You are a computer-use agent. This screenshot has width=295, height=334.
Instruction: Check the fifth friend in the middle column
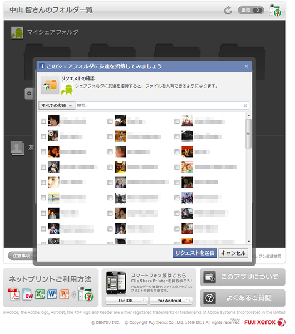coord(110,183)
